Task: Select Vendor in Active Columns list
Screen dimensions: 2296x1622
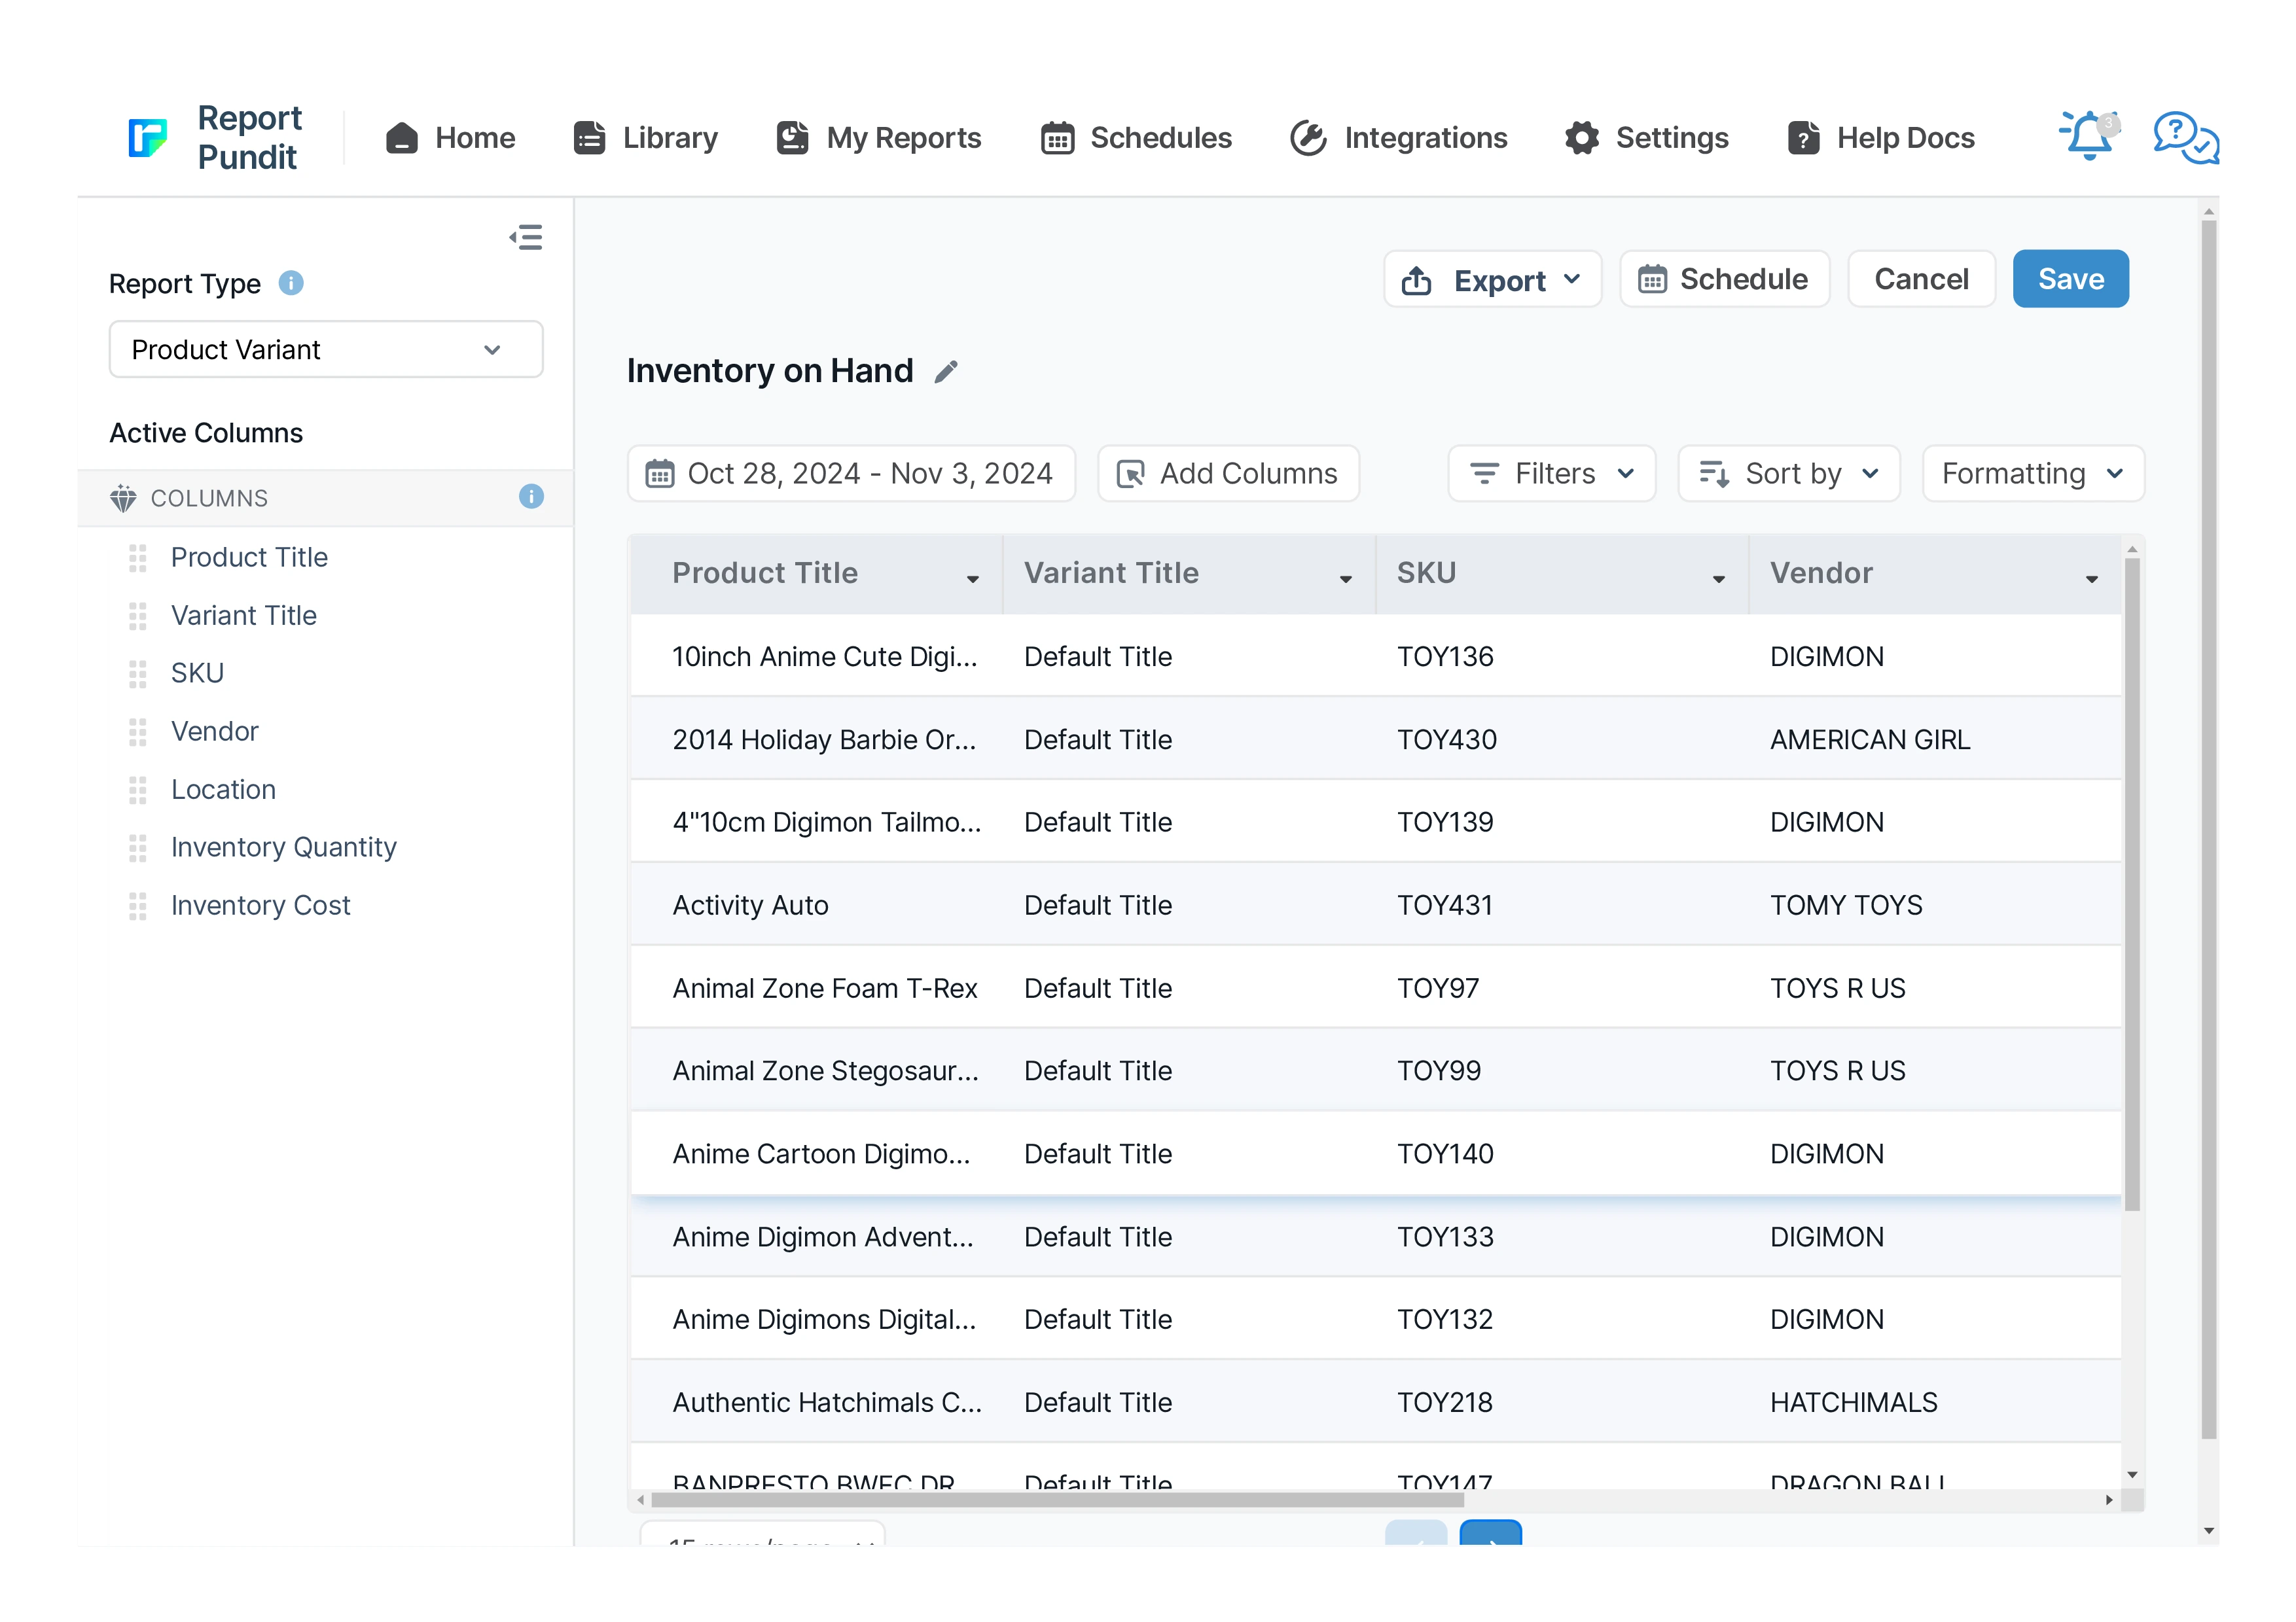Action: pyautogui.click(x=215, y=732)
